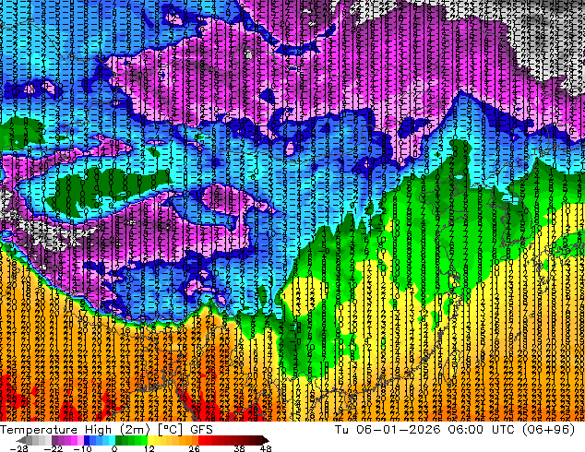
Task: Click the bright red swatch above '26' in legend
Action: click(x=201, y=440)
